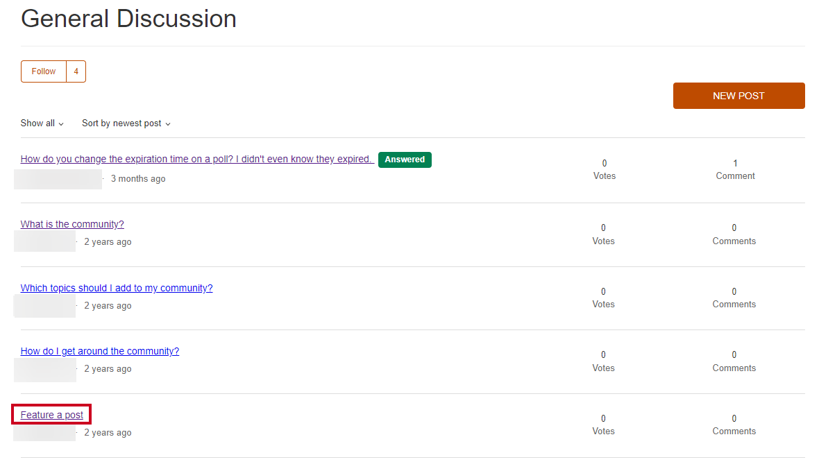Open the Show all filter dropdown
Image resolution: width=819 pixels, height=471 pixels.
tap(42, 123)
